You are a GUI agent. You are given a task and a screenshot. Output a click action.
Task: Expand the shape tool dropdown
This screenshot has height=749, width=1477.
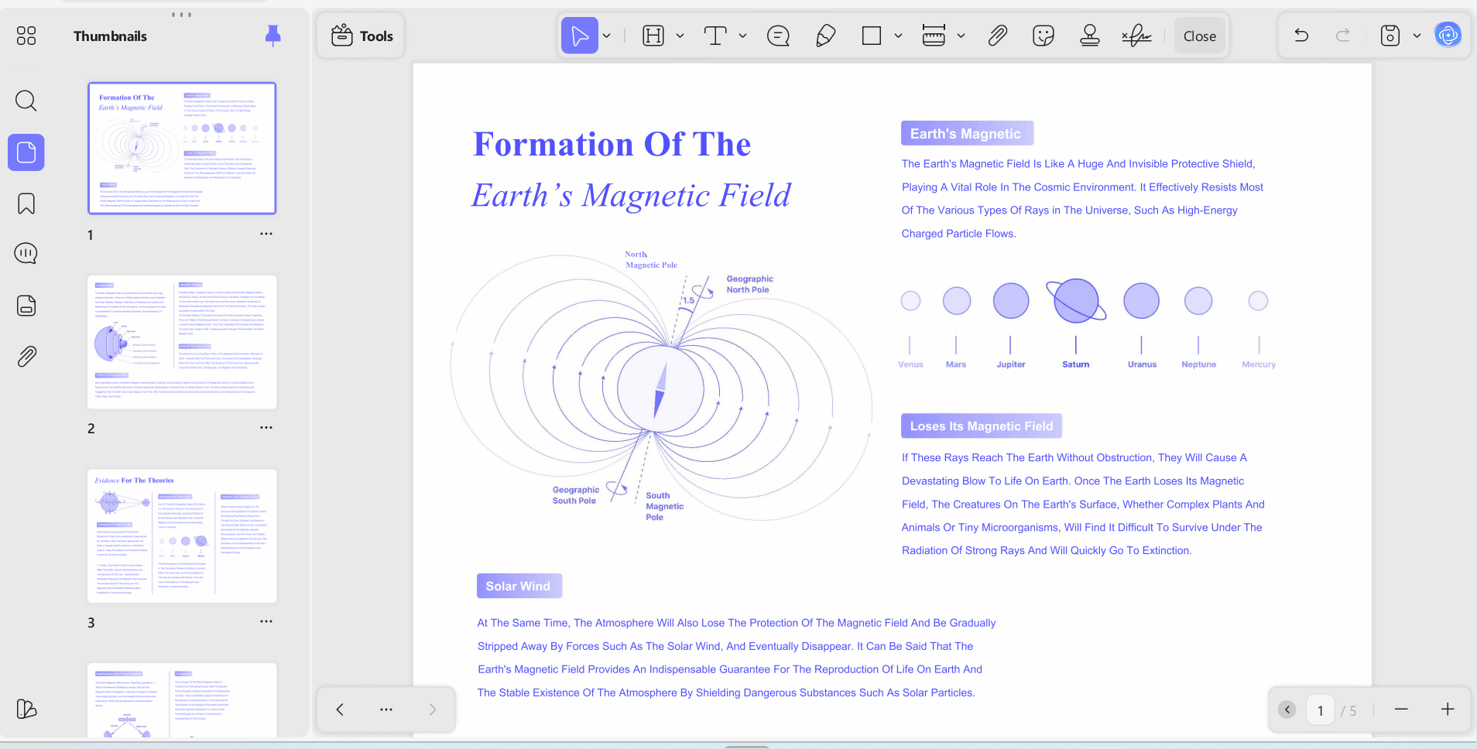tap(898, 36)
